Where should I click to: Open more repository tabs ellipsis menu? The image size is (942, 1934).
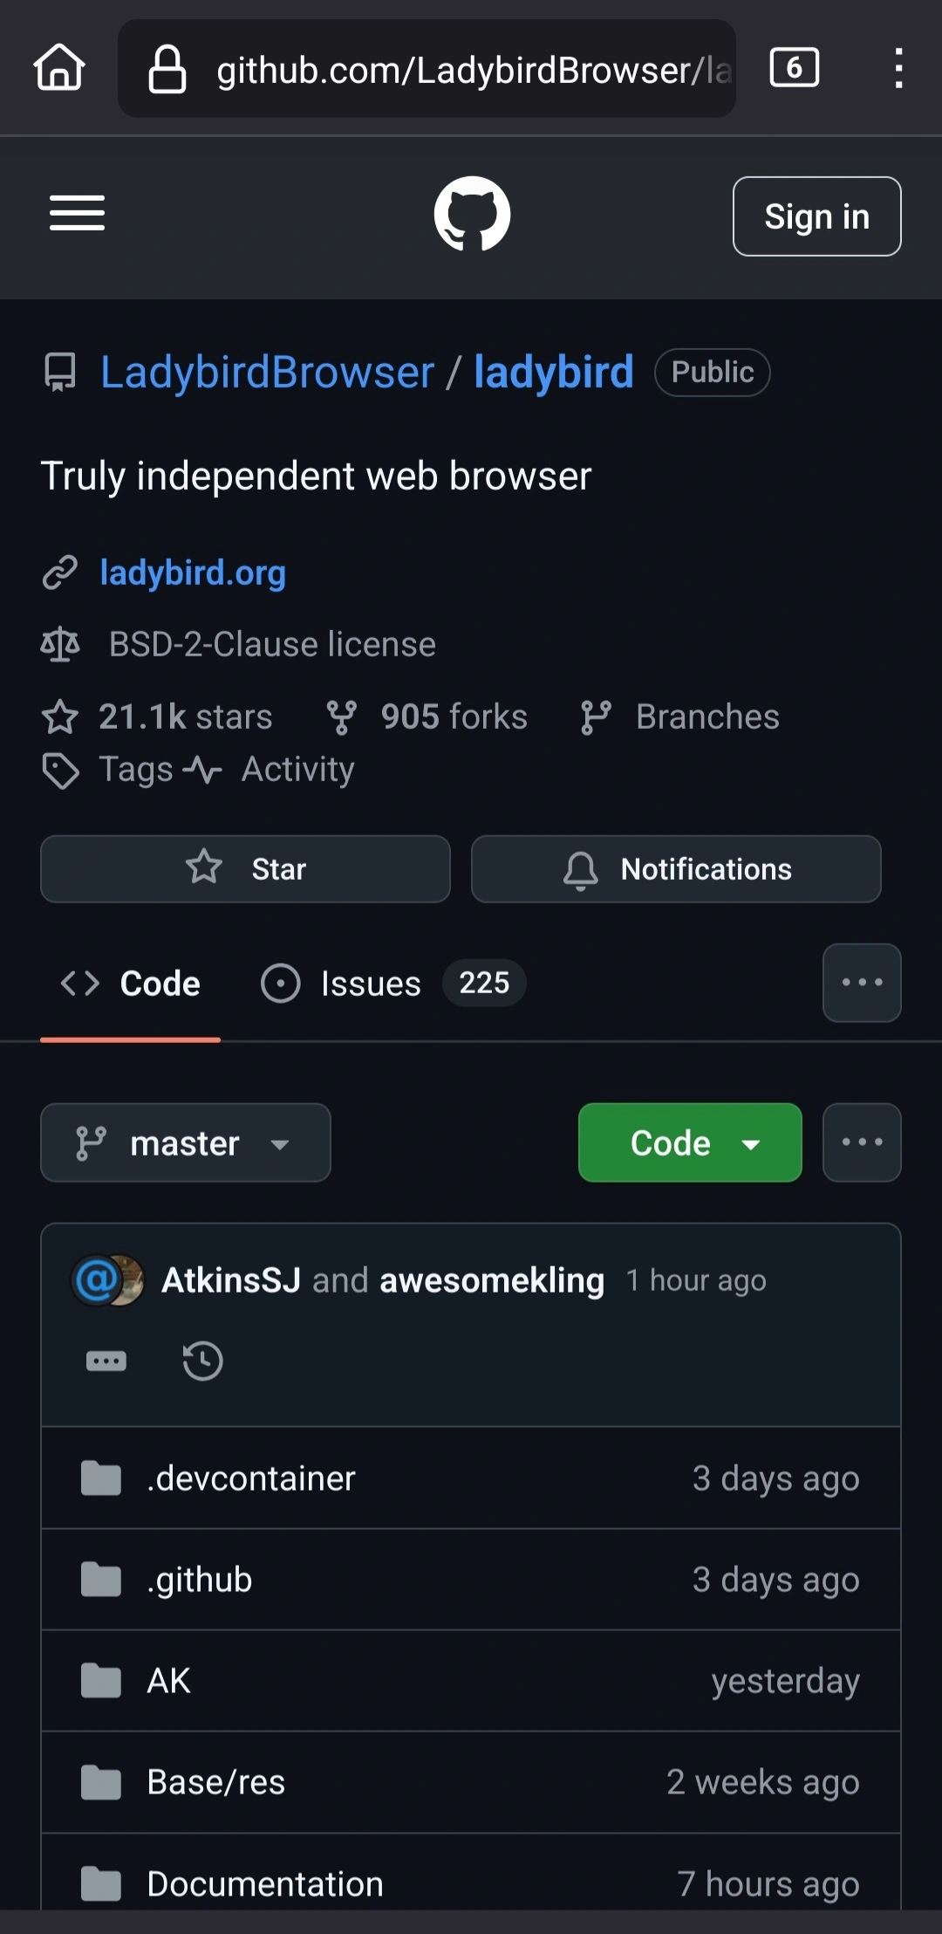point(862,983)
